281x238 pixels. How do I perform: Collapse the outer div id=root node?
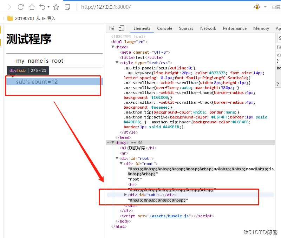tap(117, 158)
